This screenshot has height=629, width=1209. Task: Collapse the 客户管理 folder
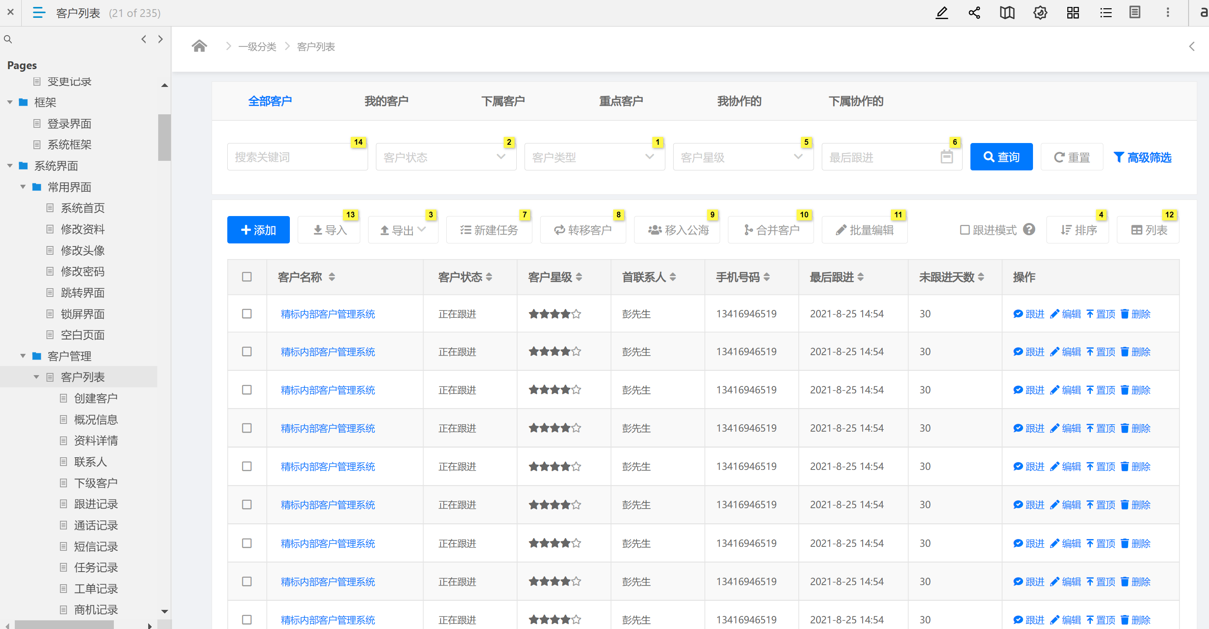pos(23,356)
